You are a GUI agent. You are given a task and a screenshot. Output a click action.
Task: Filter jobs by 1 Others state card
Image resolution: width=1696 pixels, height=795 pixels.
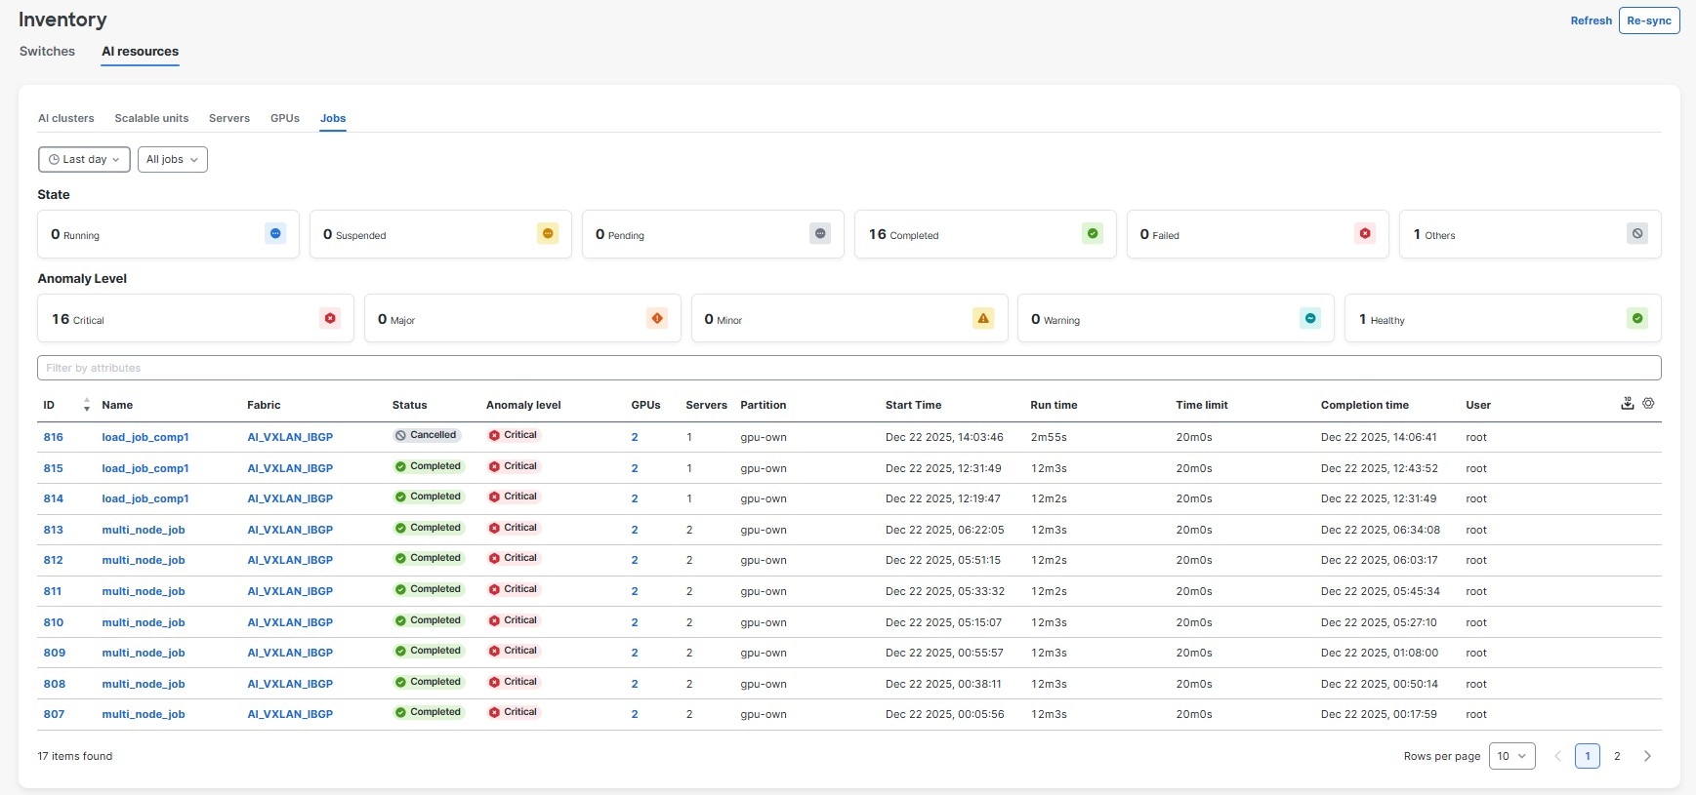pos(1528,234)
